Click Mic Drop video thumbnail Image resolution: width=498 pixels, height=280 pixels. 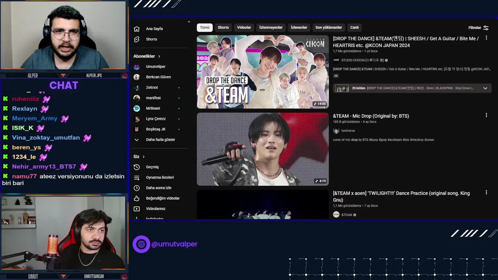[263, 149]
